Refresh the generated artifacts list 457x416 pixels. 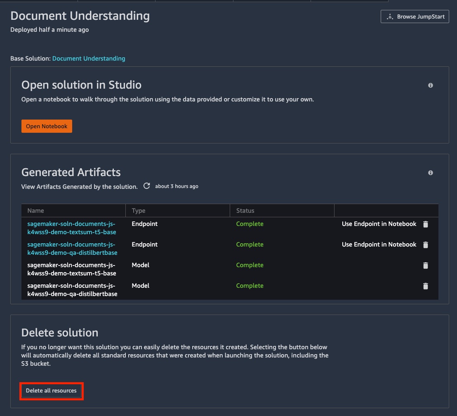146,186
